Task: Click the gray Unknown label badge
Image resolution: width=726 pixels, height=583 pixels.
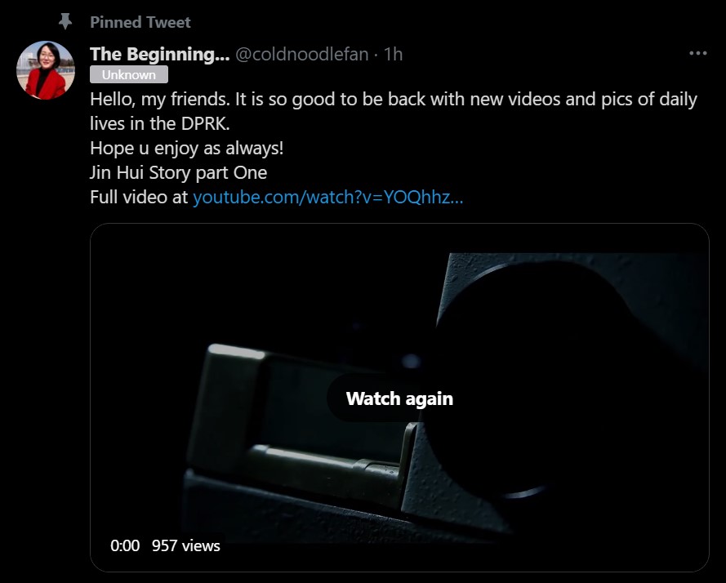Action: pos(128,75)
